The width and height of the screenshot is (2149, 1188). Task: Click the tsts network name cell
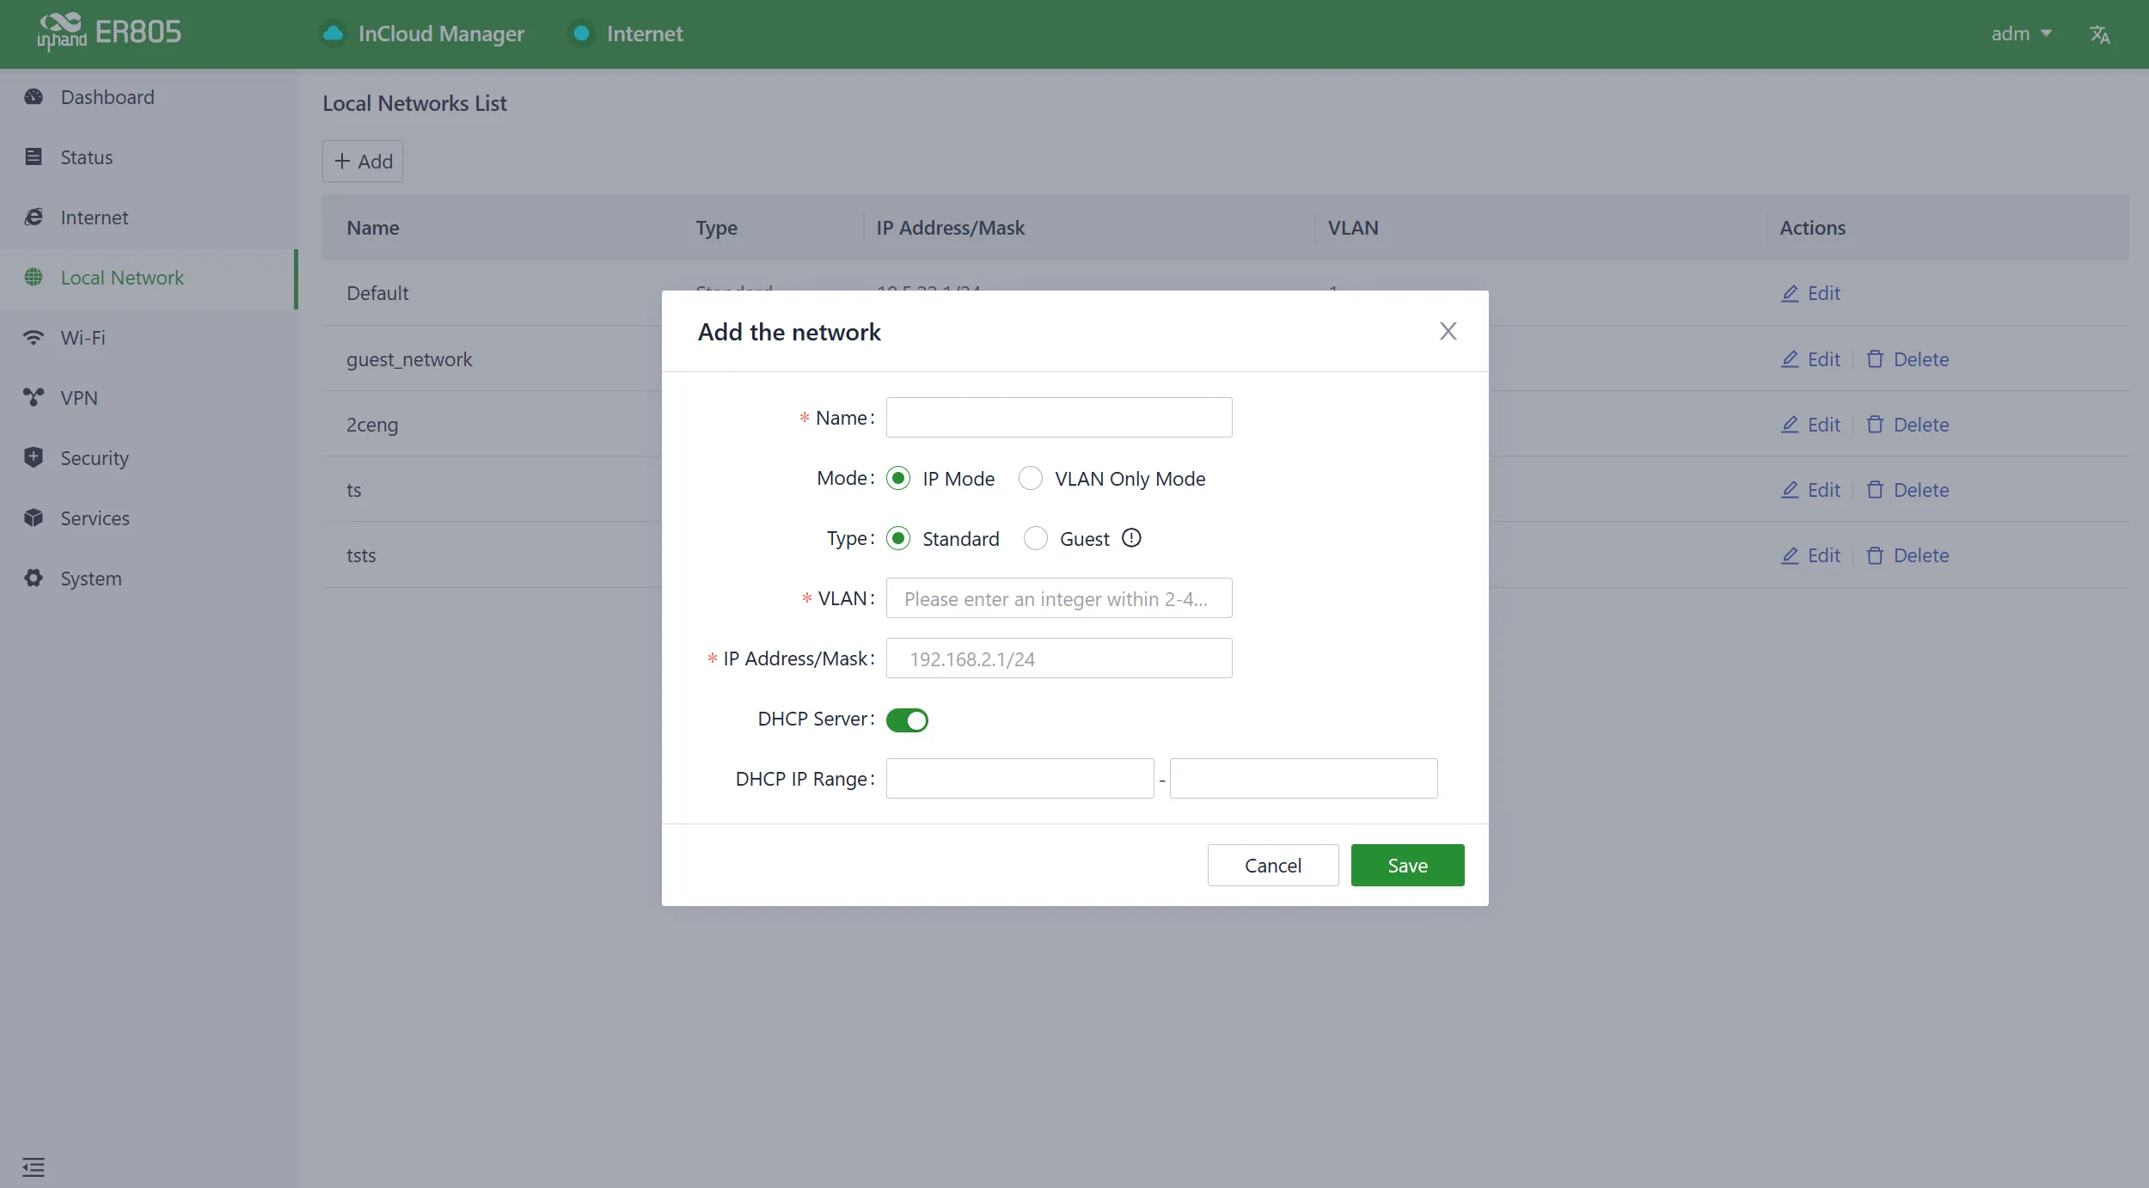tap(361, 555)
